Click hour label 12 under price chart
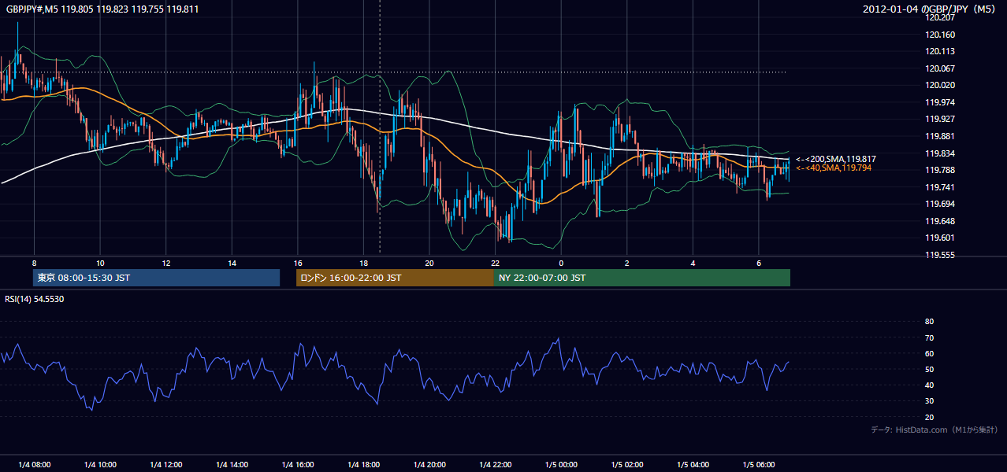The image size is (1007, 472). point(165,263)
